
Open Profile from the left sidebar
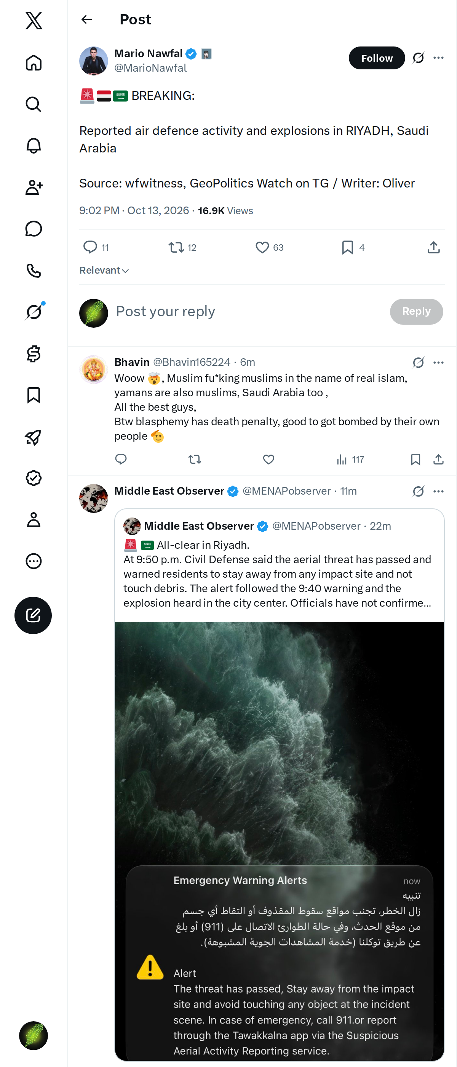pyautogui.click(x=34, y=519)
